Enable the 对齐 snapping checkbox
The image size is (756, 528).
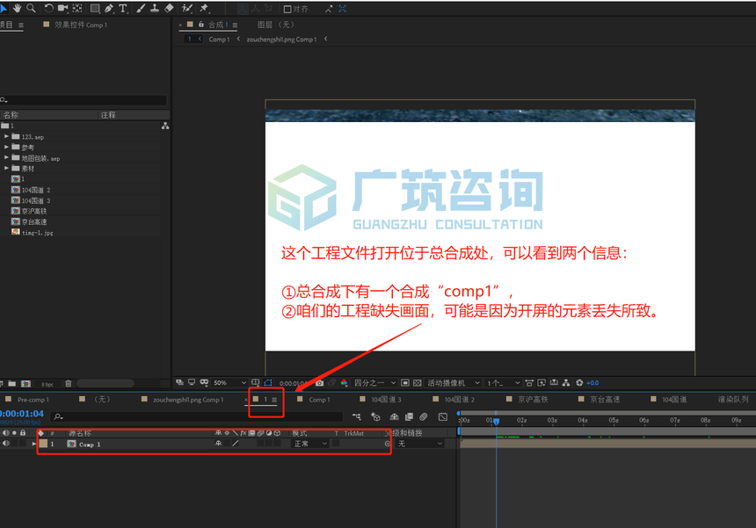click(287, 9)
